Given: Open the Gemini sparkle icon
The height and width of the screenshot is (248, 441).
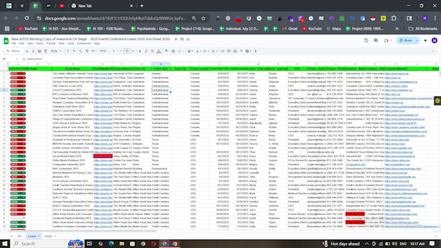Looking at the screenshot, I should pos(425,40).
